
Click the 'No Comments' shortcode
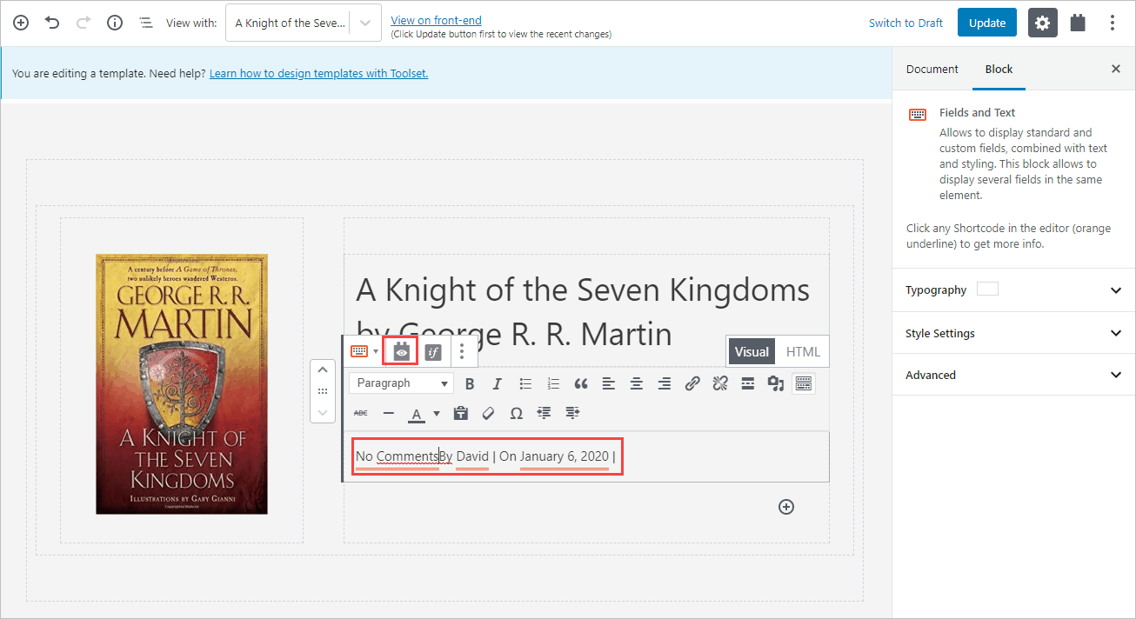click(x=397, y=456)
